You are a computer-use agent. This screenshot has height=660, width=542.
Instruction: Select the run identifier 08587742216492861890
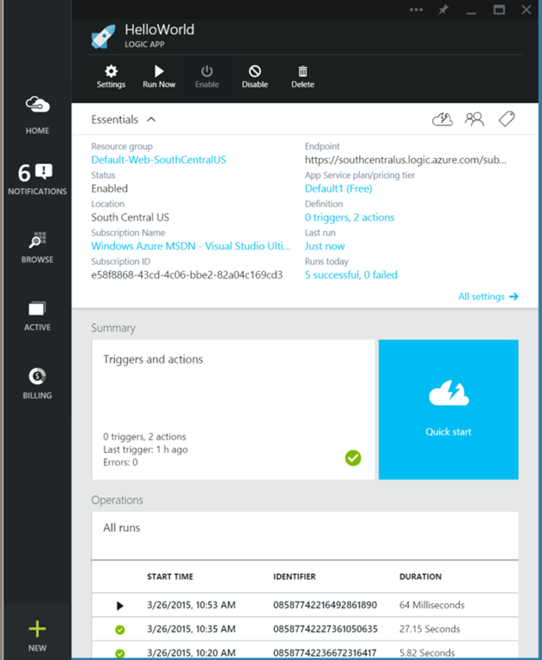pyautogui.click(x=325, y=605)
